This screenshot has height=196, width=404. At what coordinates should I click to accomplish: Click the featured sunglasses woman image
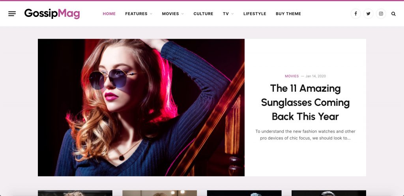coord(141,107)
